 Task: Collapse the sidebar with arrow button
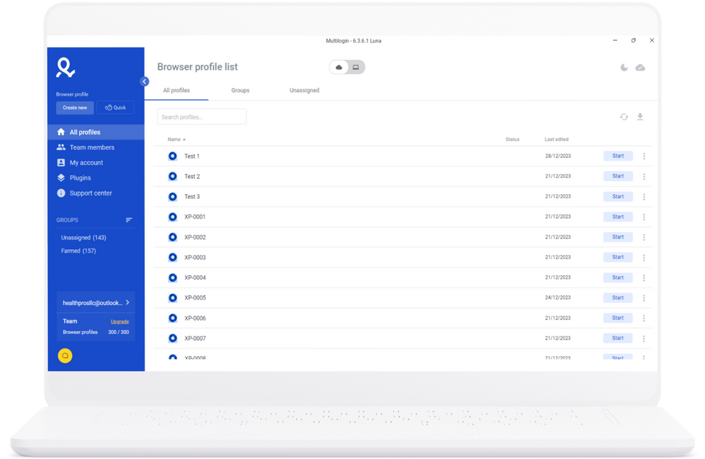(x=144, y=81)
